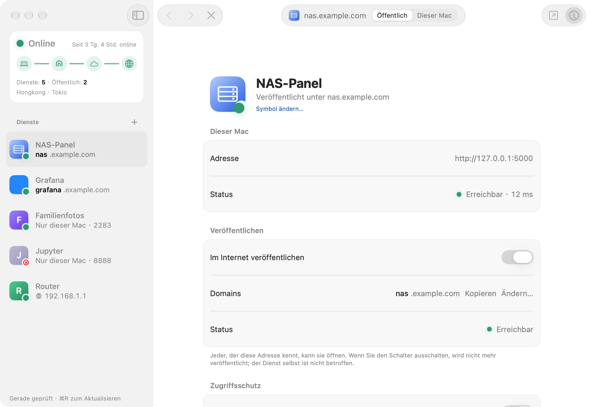Toggle the sidebar visibility button

138,15
